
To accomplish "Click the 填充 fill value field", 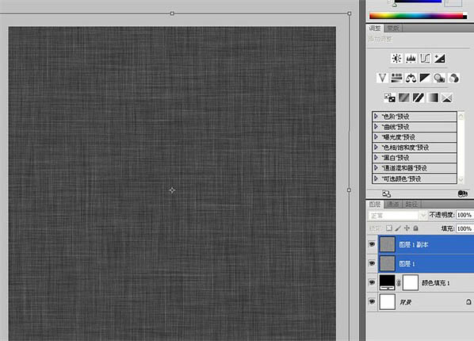I will [x=465, y=228].
